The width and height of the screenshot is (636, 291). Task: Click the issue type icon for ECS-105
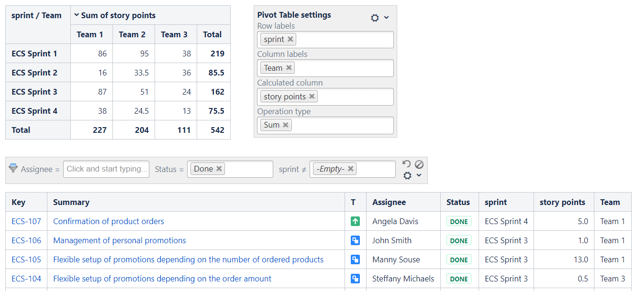tap(355, 259)
